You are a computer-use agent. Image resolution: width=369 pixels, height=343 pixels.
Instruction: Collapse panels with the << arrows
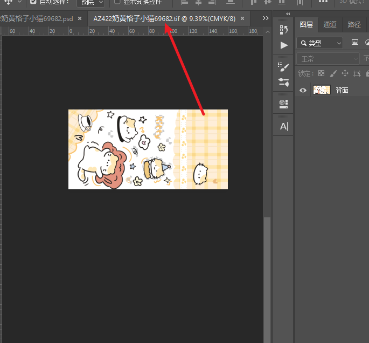(x=288, y=14)
